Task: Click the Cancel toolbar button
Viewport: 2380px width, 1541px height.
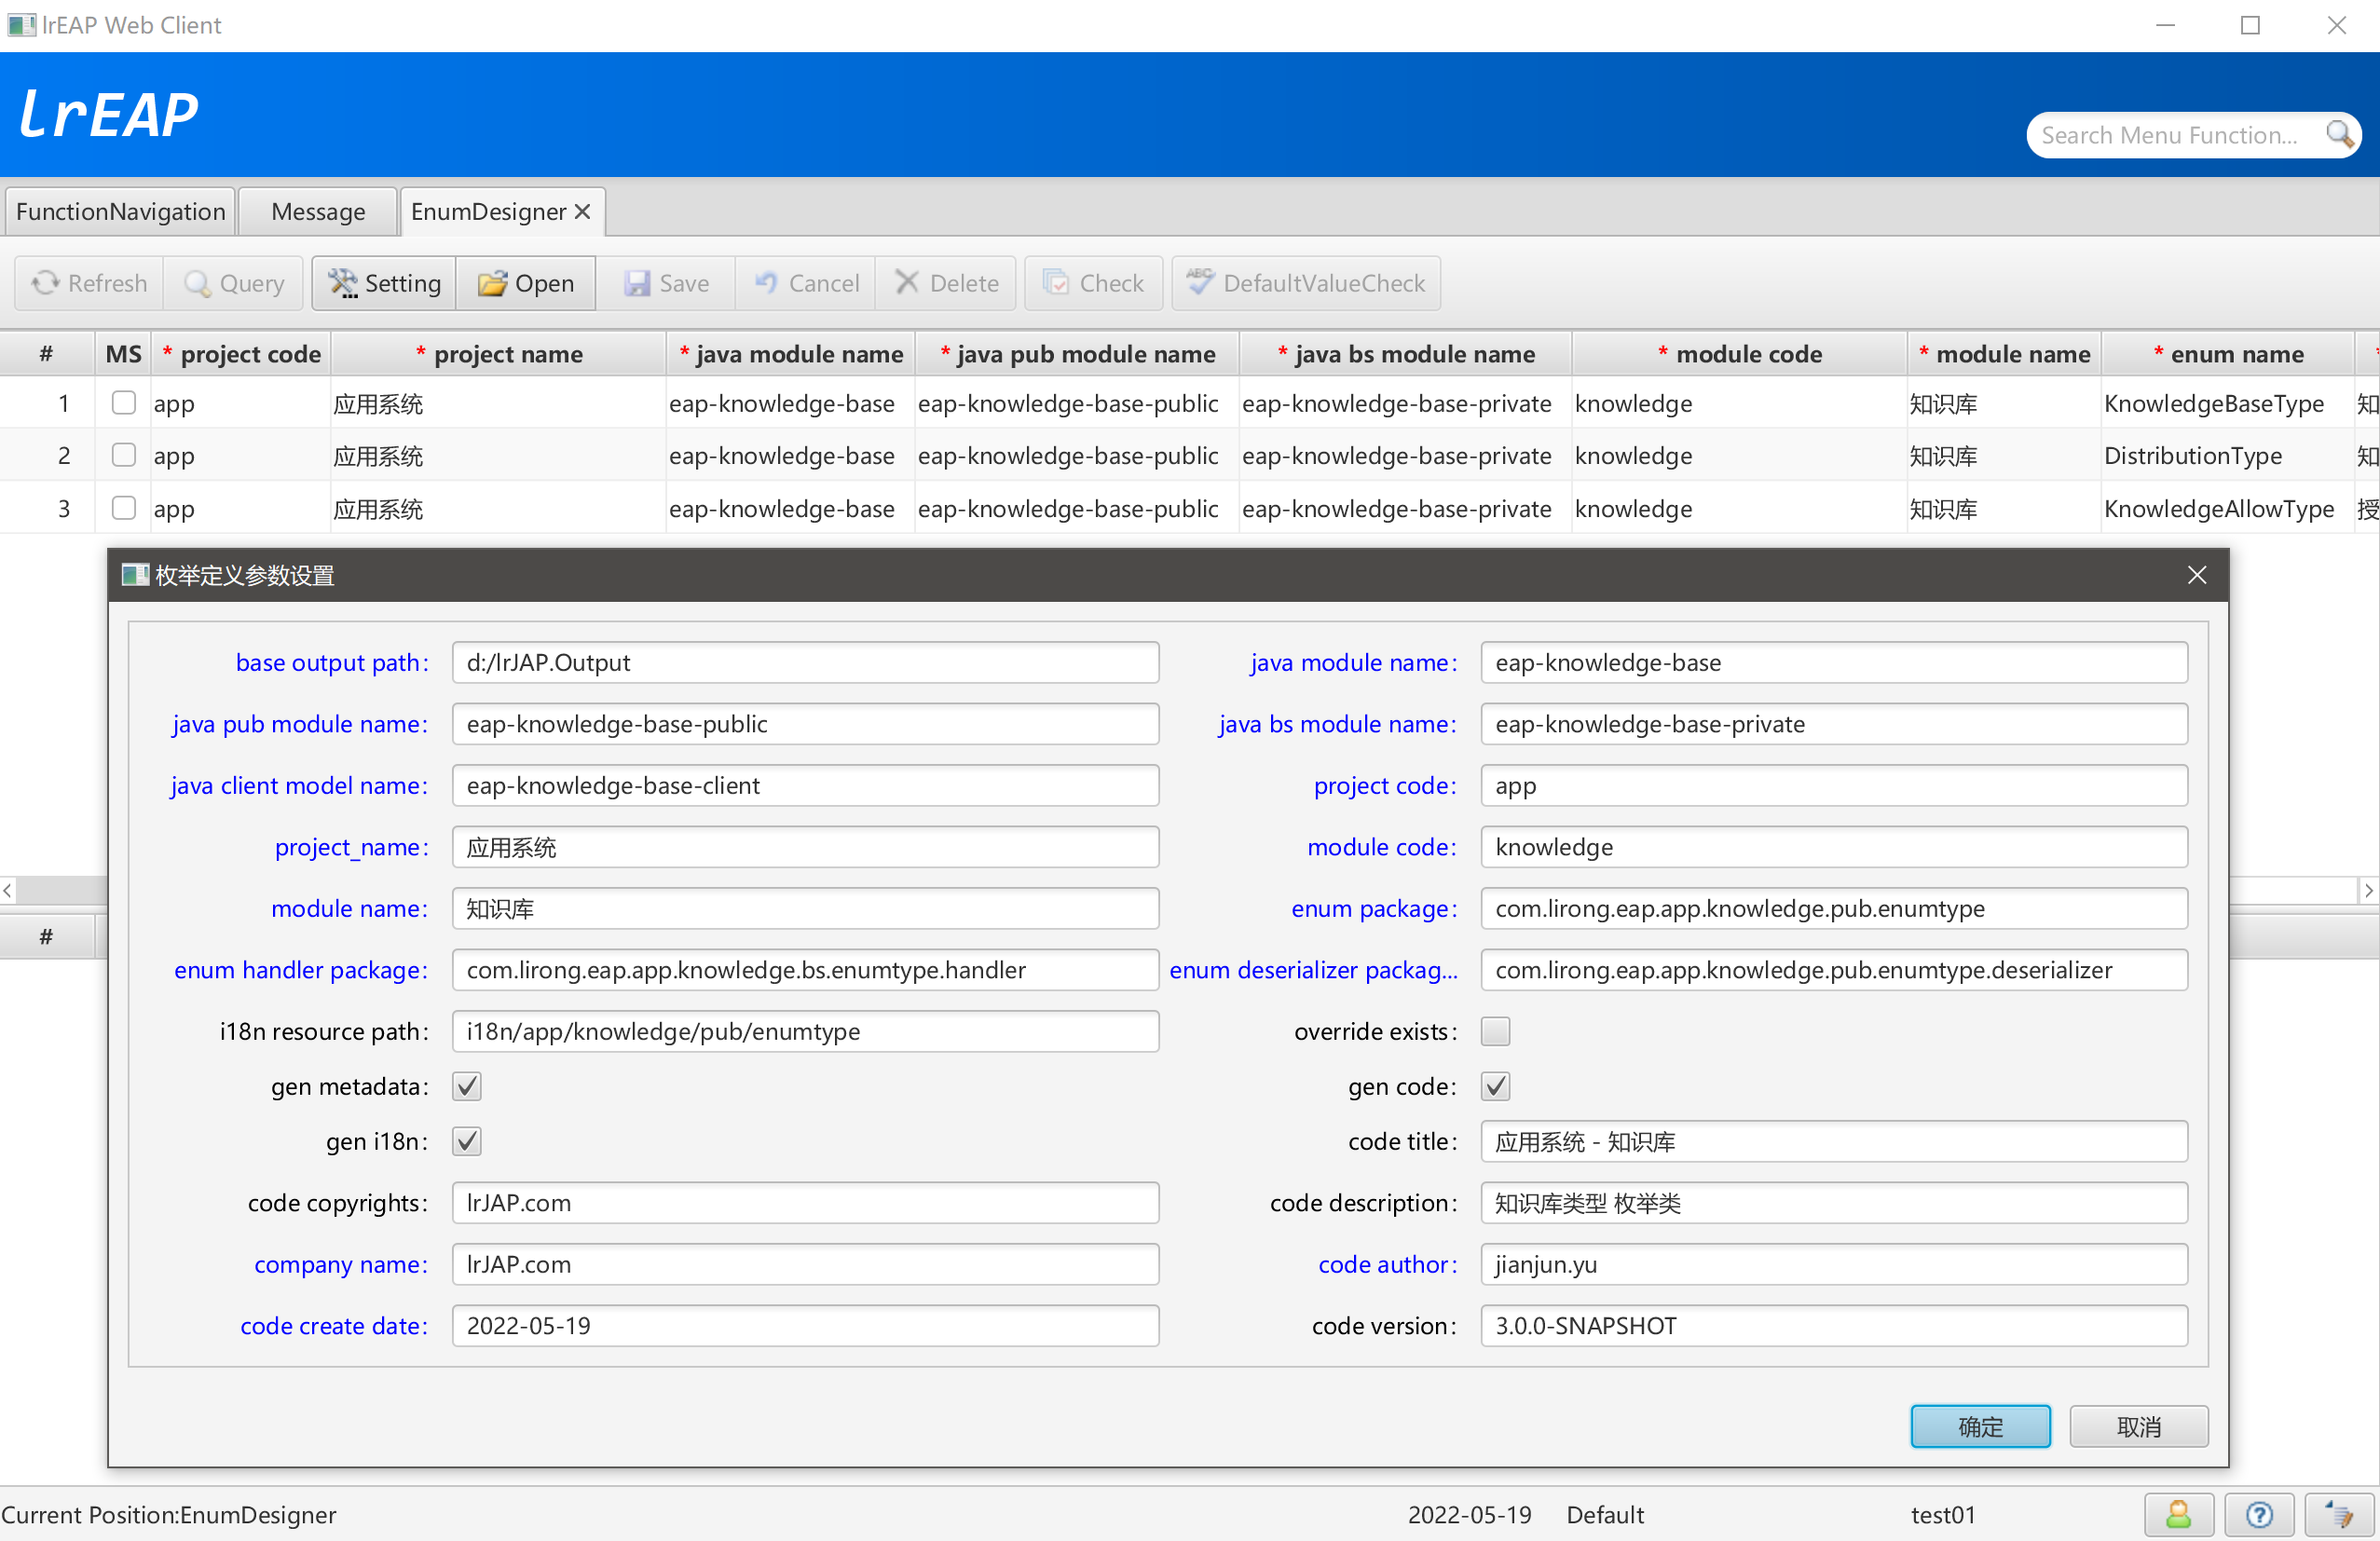Action: click(x=806, y=283)
